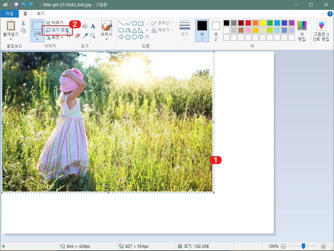Select the Fill with color bucket tool
Image resolution: width=334 pixels, height=251 pixels.
85,26
